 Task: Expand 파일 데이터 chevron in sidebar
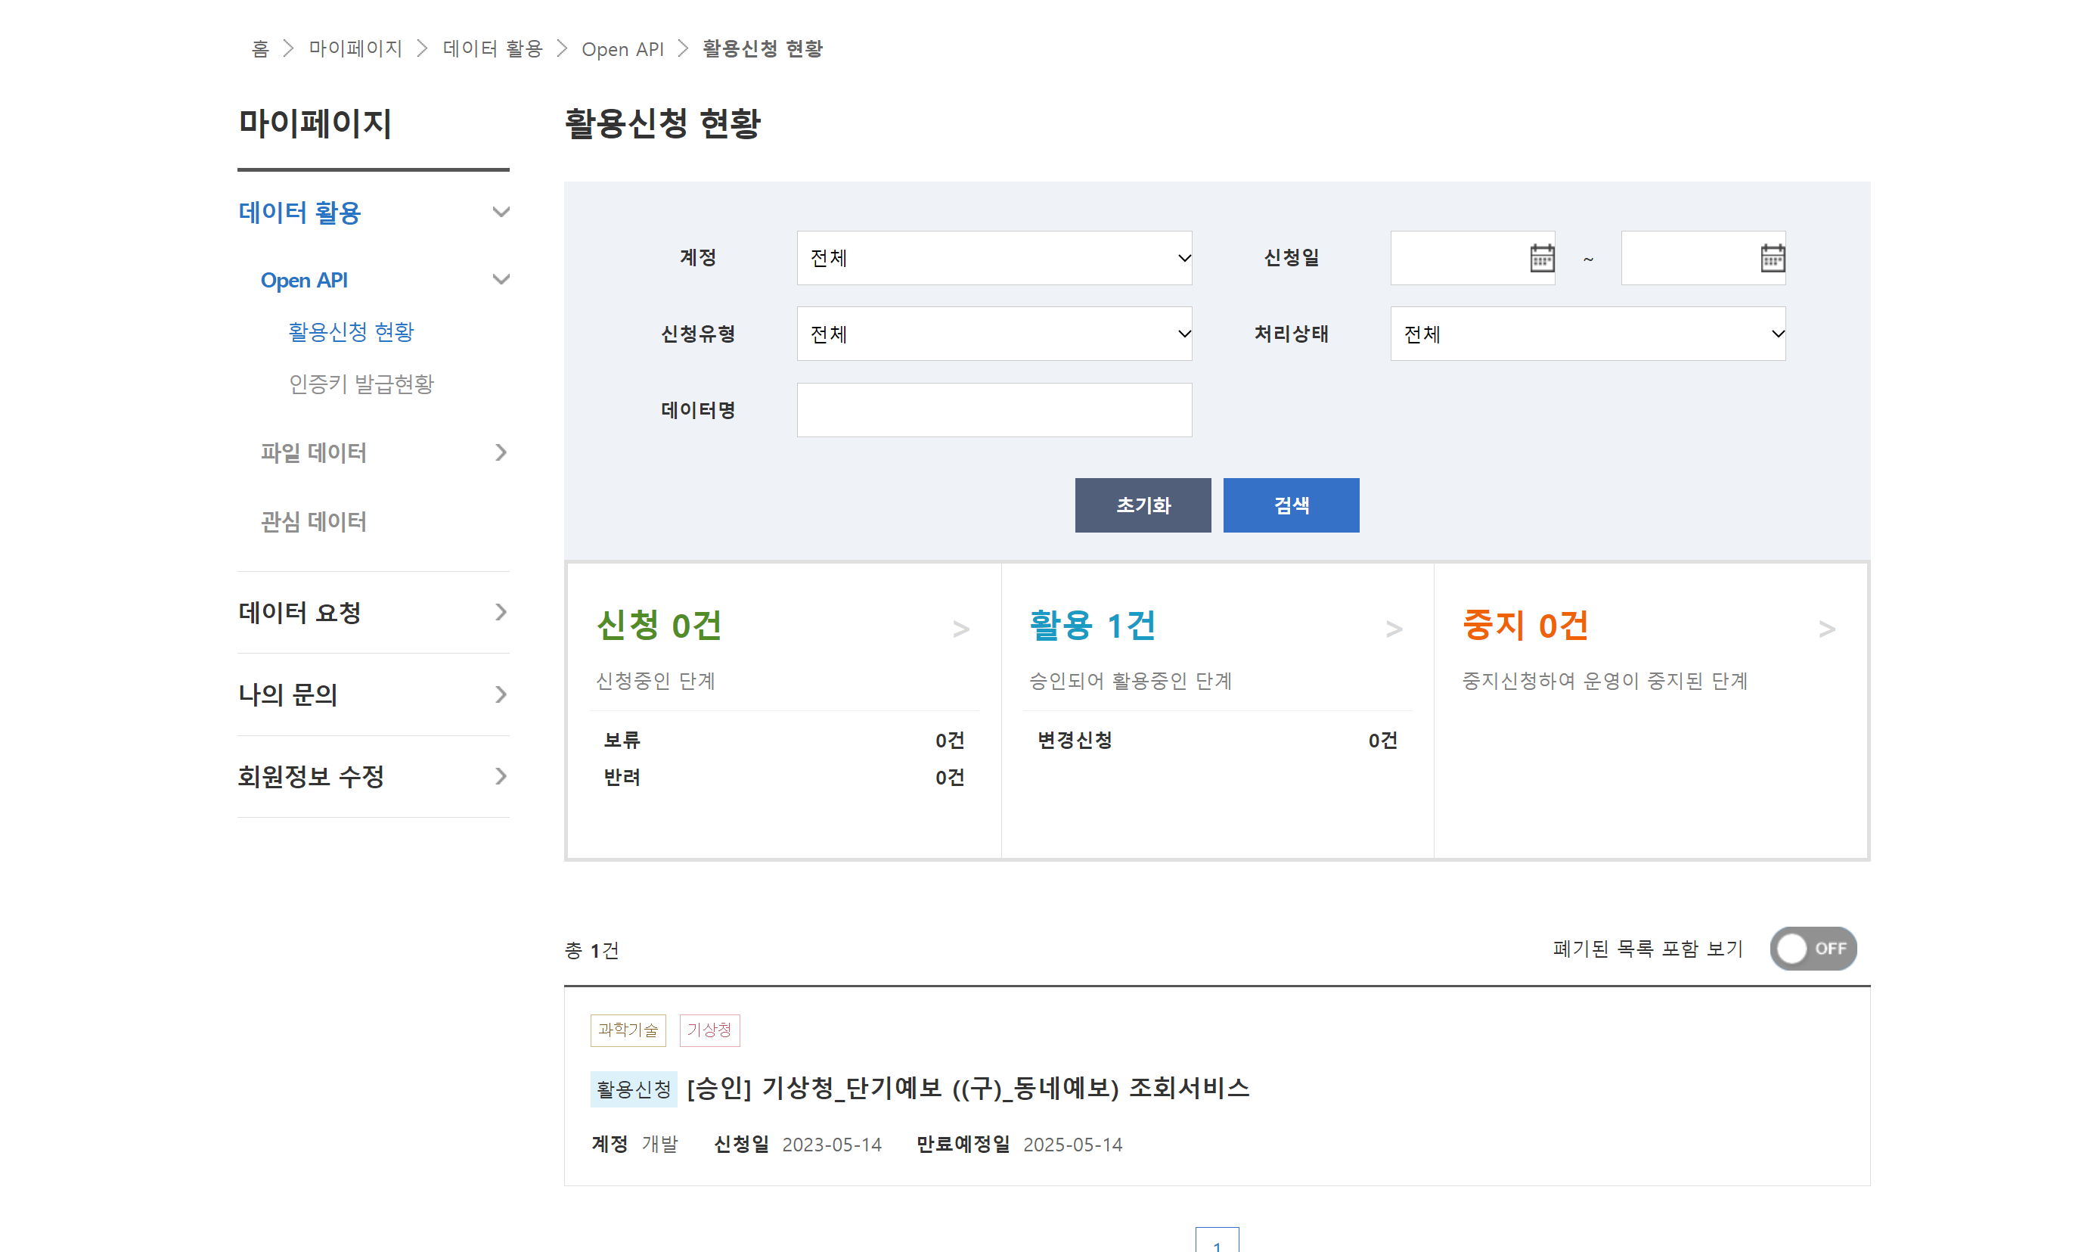tap(501, 453)
